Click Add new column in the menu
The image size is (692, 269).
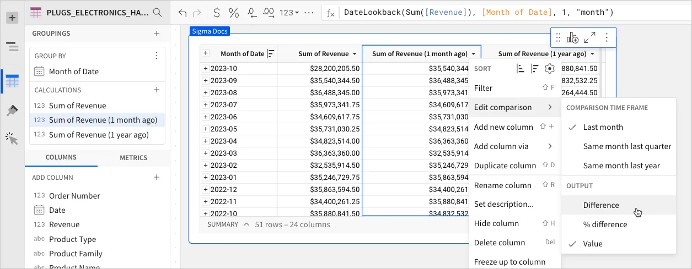[x=514, y=127]
